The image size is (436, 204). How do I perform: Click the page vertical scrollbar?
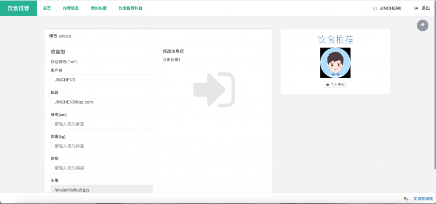(435, 85)
